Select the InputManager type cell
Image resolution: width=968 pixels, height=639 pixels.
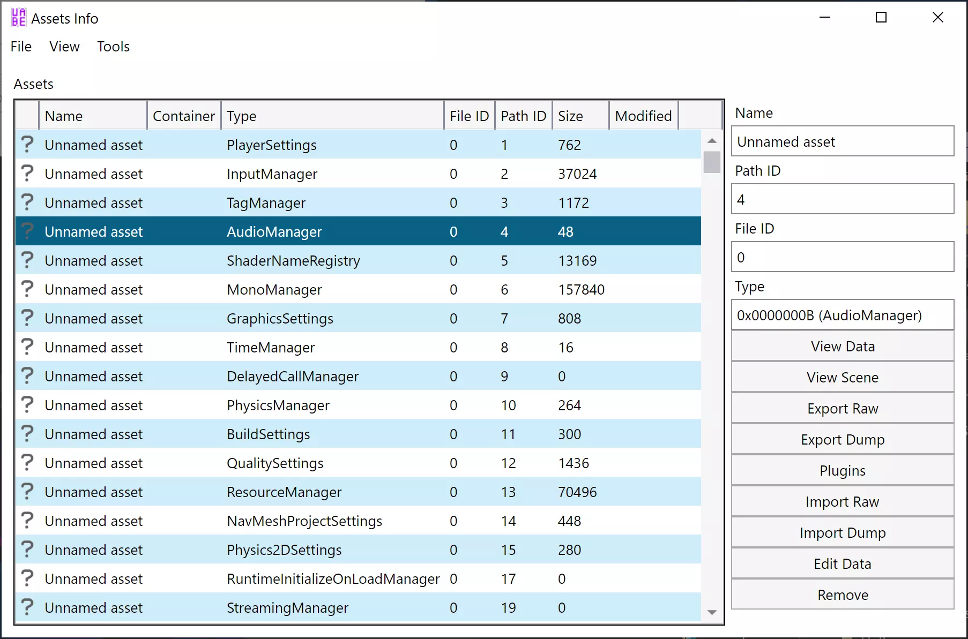pos(332,174)
